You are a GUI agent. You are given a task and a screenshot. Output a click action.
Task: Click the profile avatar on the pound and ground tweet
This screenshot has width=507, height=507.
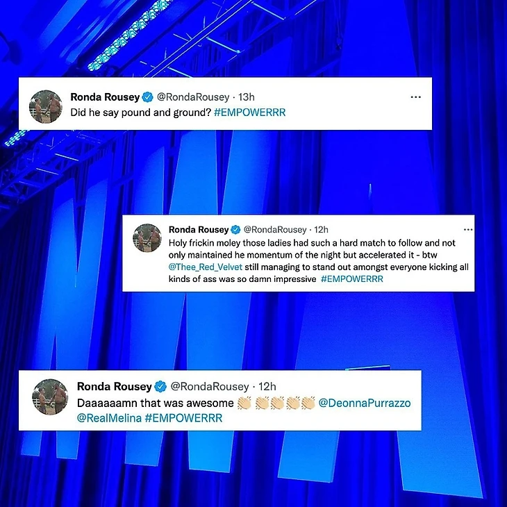click(x=46, y=106)
